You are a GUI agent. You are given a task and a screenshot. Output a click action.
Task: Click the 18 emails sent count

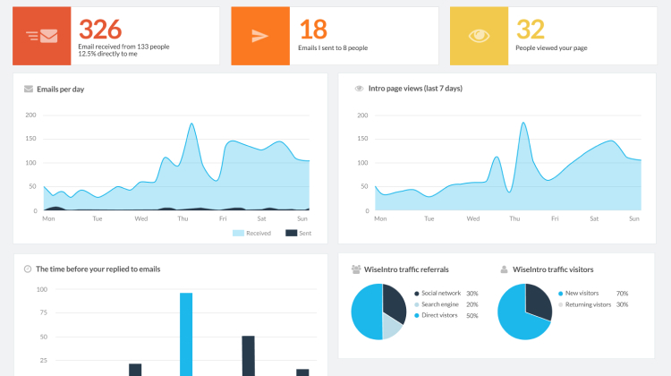(313, 30)
